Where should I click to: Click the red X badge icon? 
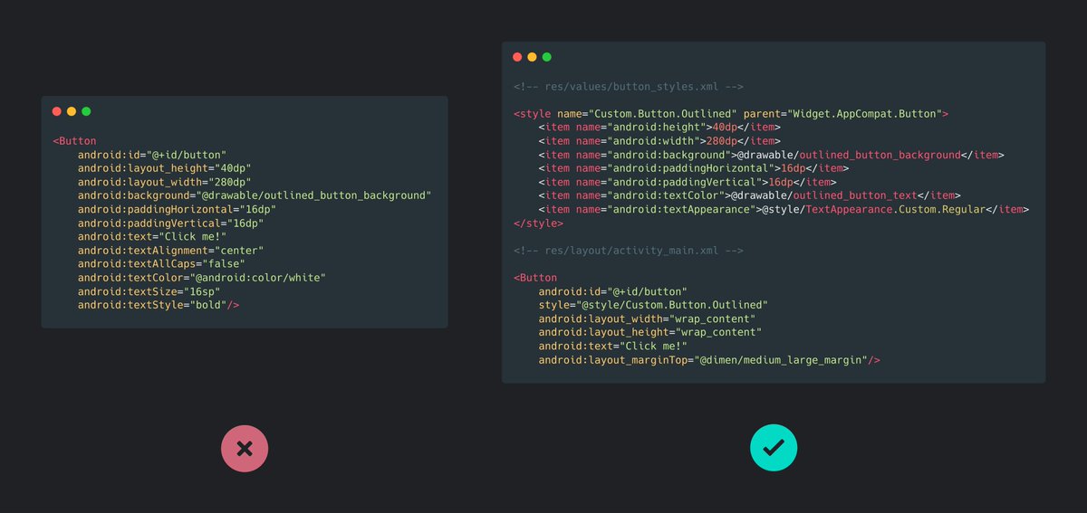[245, 448]
